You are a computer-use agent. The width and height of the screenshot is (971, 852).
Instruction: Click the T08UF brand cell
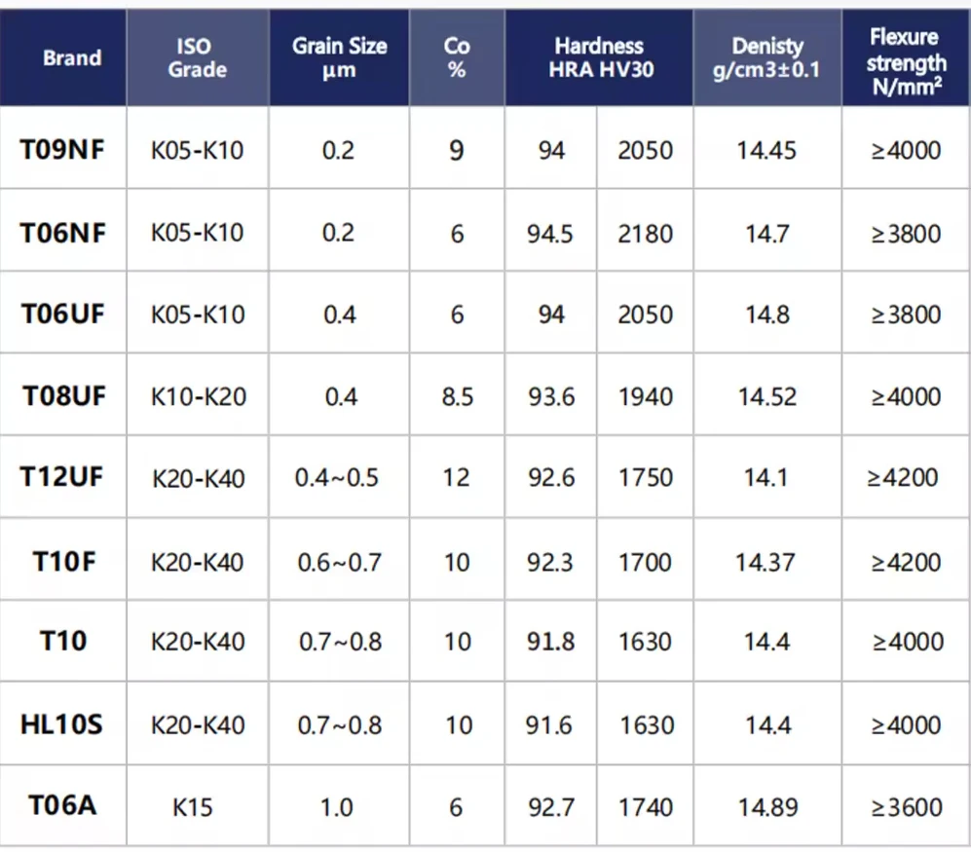tap(62, 395)
